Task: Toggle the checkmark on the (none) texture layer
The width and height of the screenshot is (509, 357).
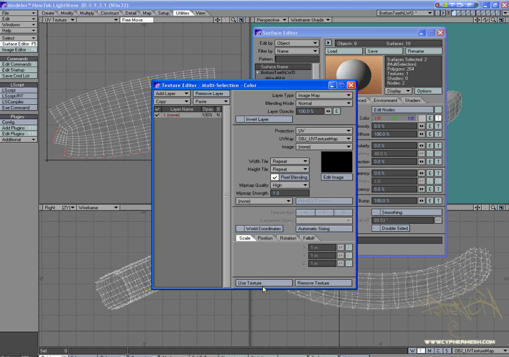Action: tap(158, 114)
